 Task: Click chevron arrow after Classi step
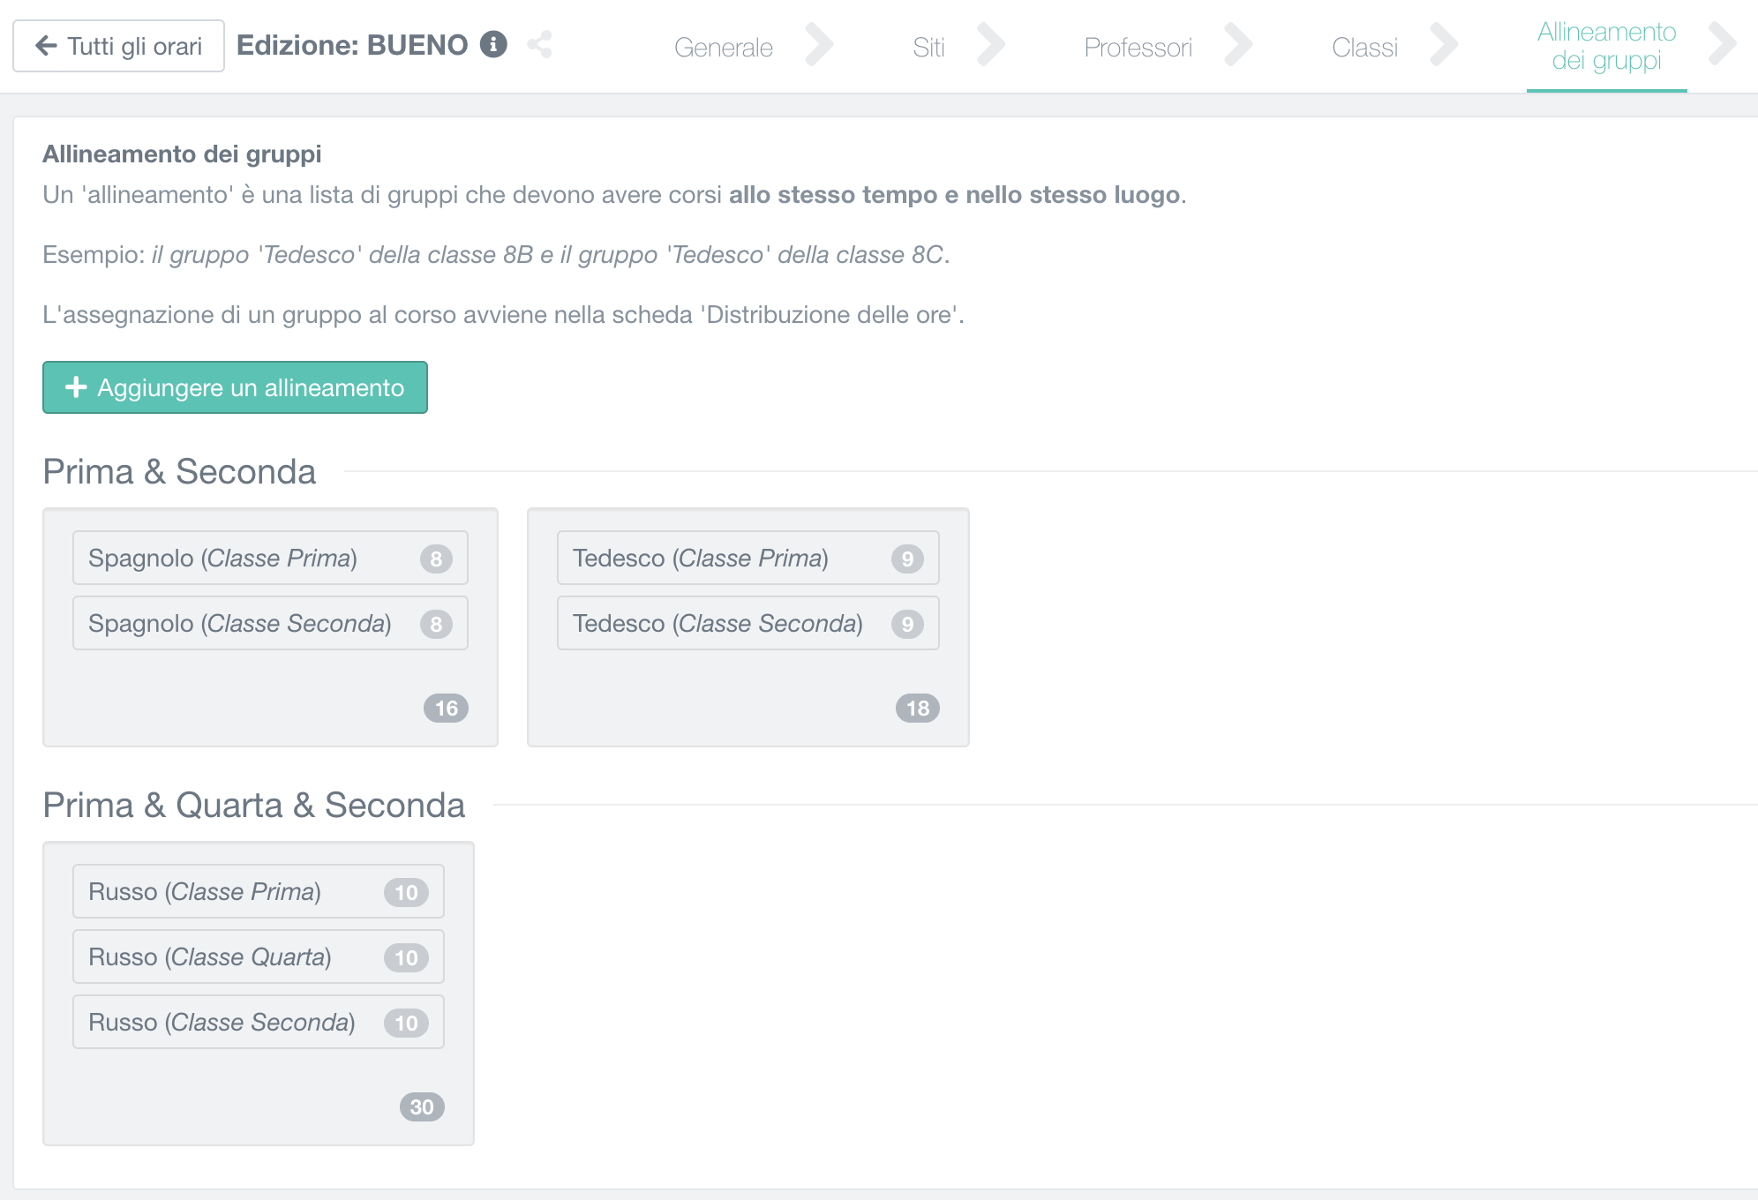[1444, 46]
